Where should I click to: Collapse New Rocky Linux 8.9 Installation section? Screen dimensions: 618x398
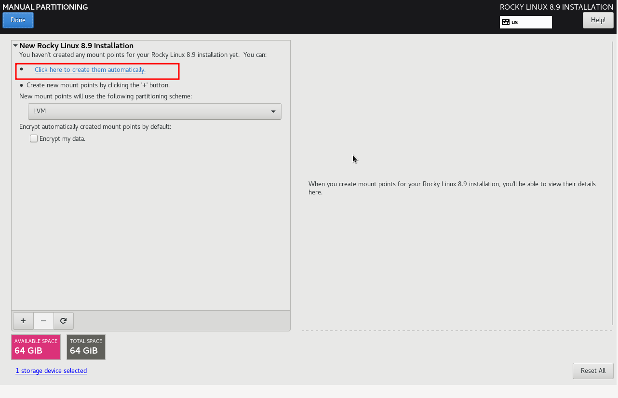[x=16, y=46]
